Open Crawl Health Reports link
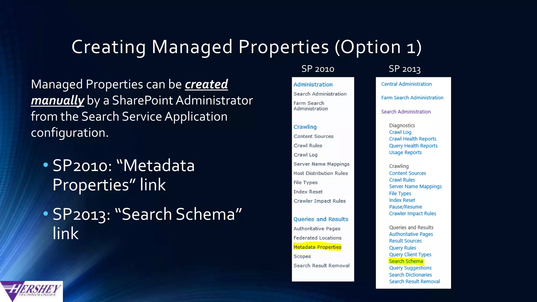Viewport: 537px width, 302px height. click(413, 139)
